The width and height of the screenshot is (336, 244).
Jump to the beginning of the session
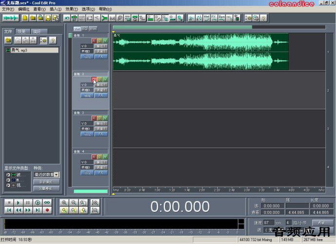click(9, 210)
